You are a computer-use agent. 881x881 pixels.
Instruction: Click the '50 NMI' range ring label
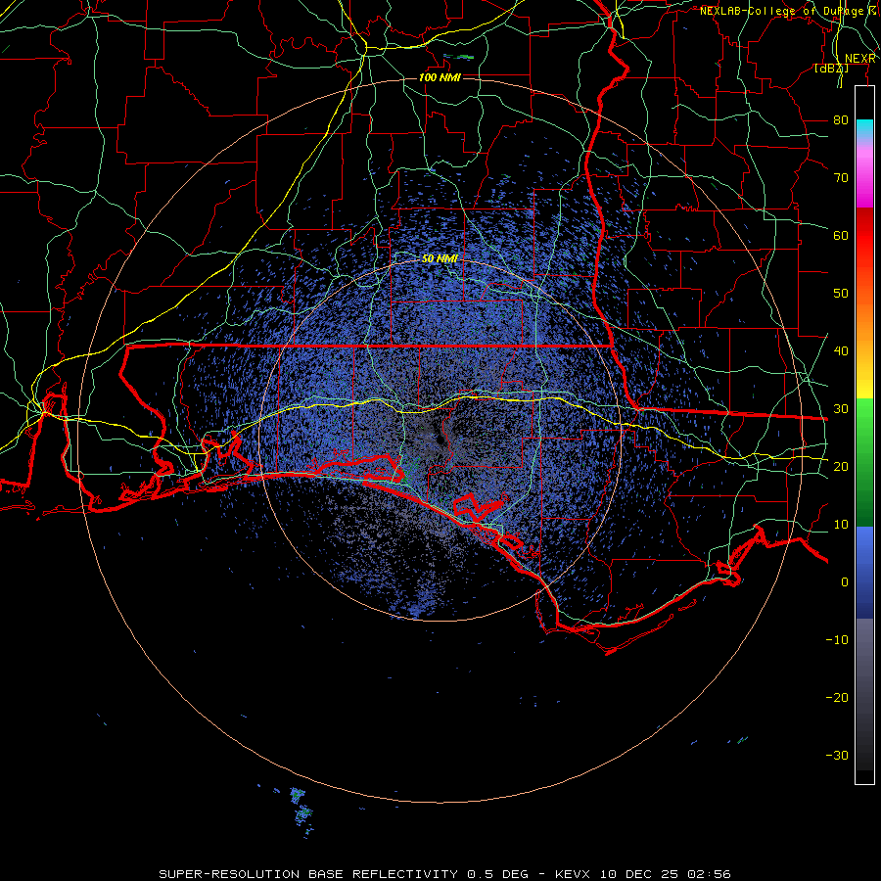point(440,258)
